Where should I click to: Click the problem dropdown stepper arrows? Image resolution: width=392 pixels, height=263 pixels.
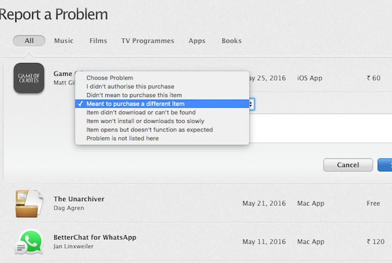tap(252, 104)
